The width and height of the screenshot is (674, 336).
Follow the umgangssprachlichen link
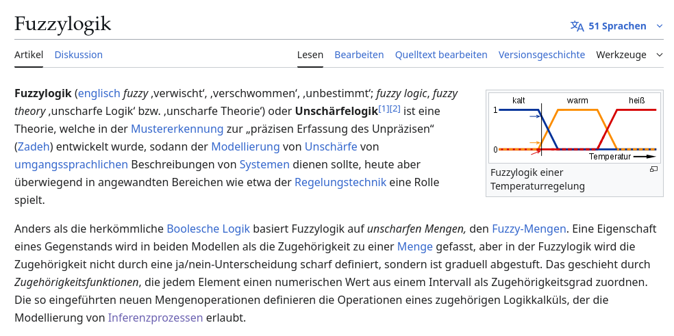[71, 164]
